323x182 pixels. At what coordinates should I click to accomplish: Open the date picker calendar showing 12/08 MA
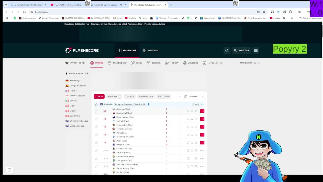click(191, 97)
